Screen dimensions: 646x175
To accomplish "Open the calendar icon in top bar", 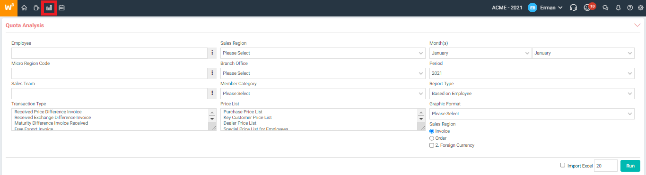I will [61, 8].
